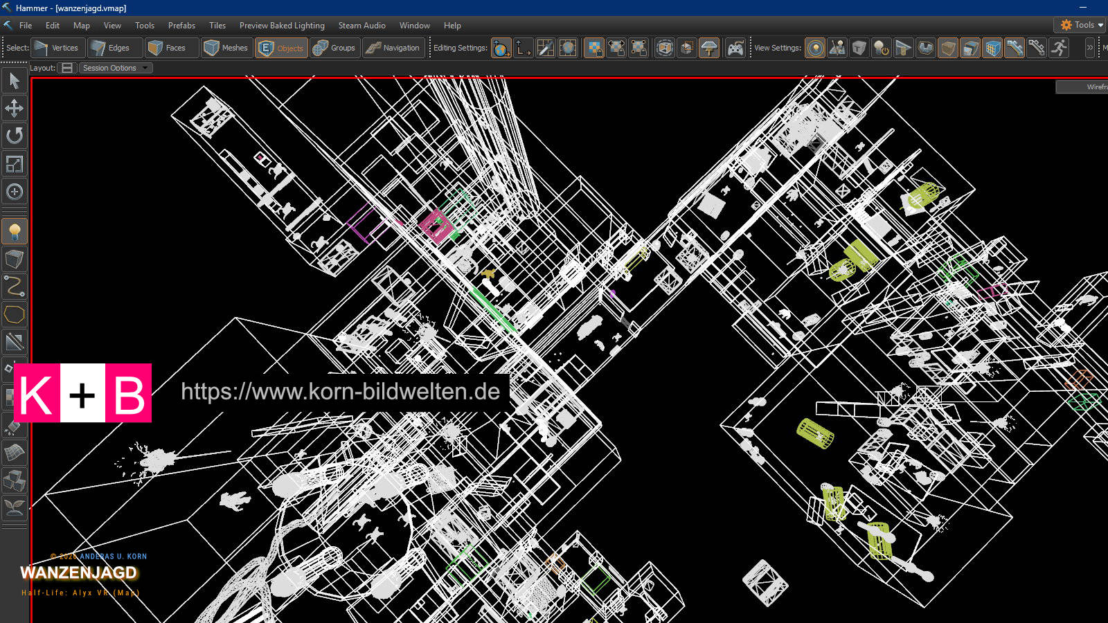Open the Session Options dropdown
Viewport: 1108px width, 623px height.
115,68
